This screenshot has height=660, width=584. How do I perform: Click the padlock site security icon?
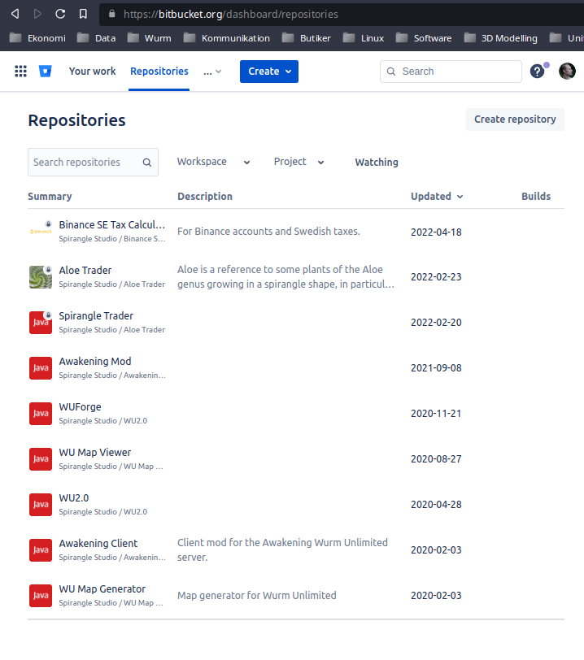pos(111,14)
